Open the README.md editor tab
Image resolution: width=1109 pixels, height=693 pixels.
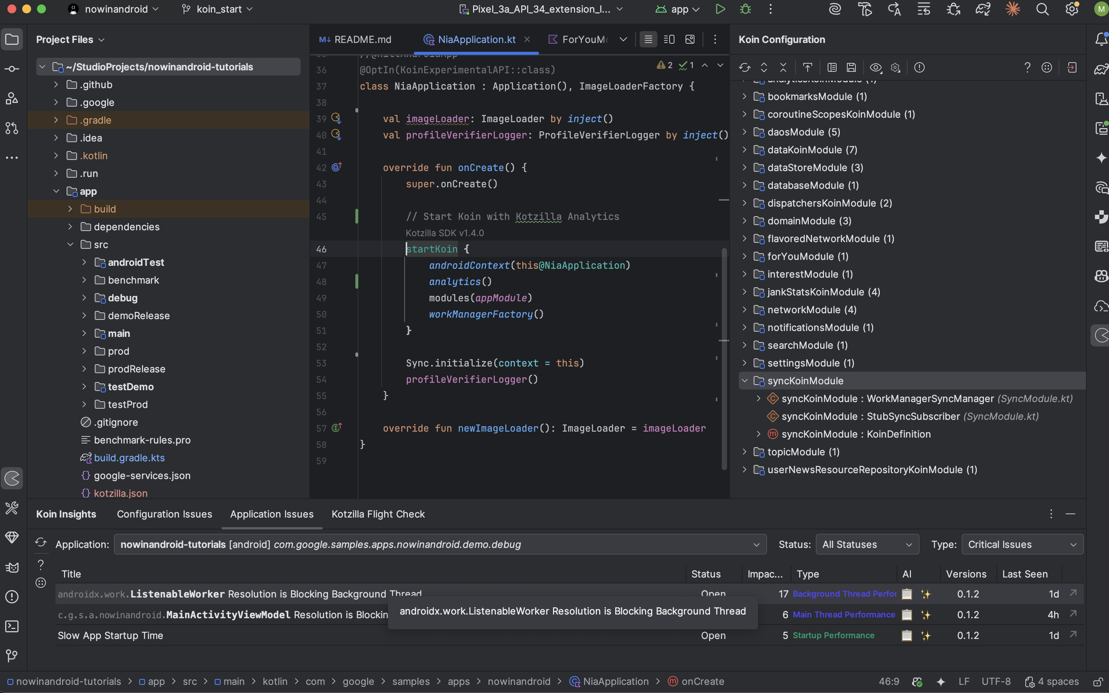point(362,39)
